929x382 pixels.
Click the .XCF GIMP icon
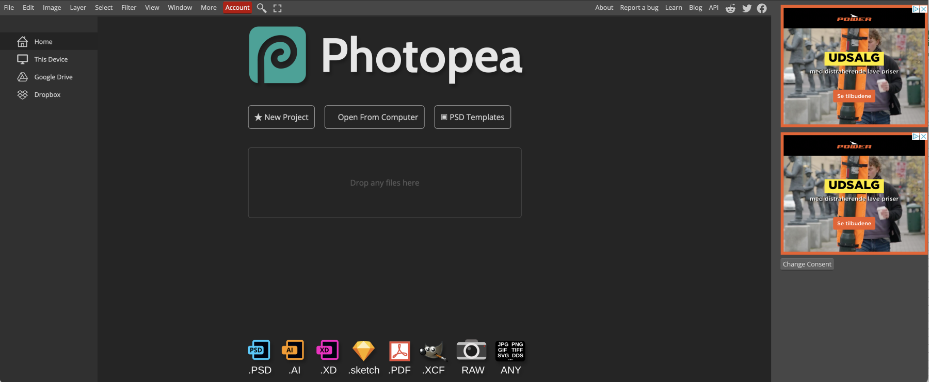click(433, 352)
